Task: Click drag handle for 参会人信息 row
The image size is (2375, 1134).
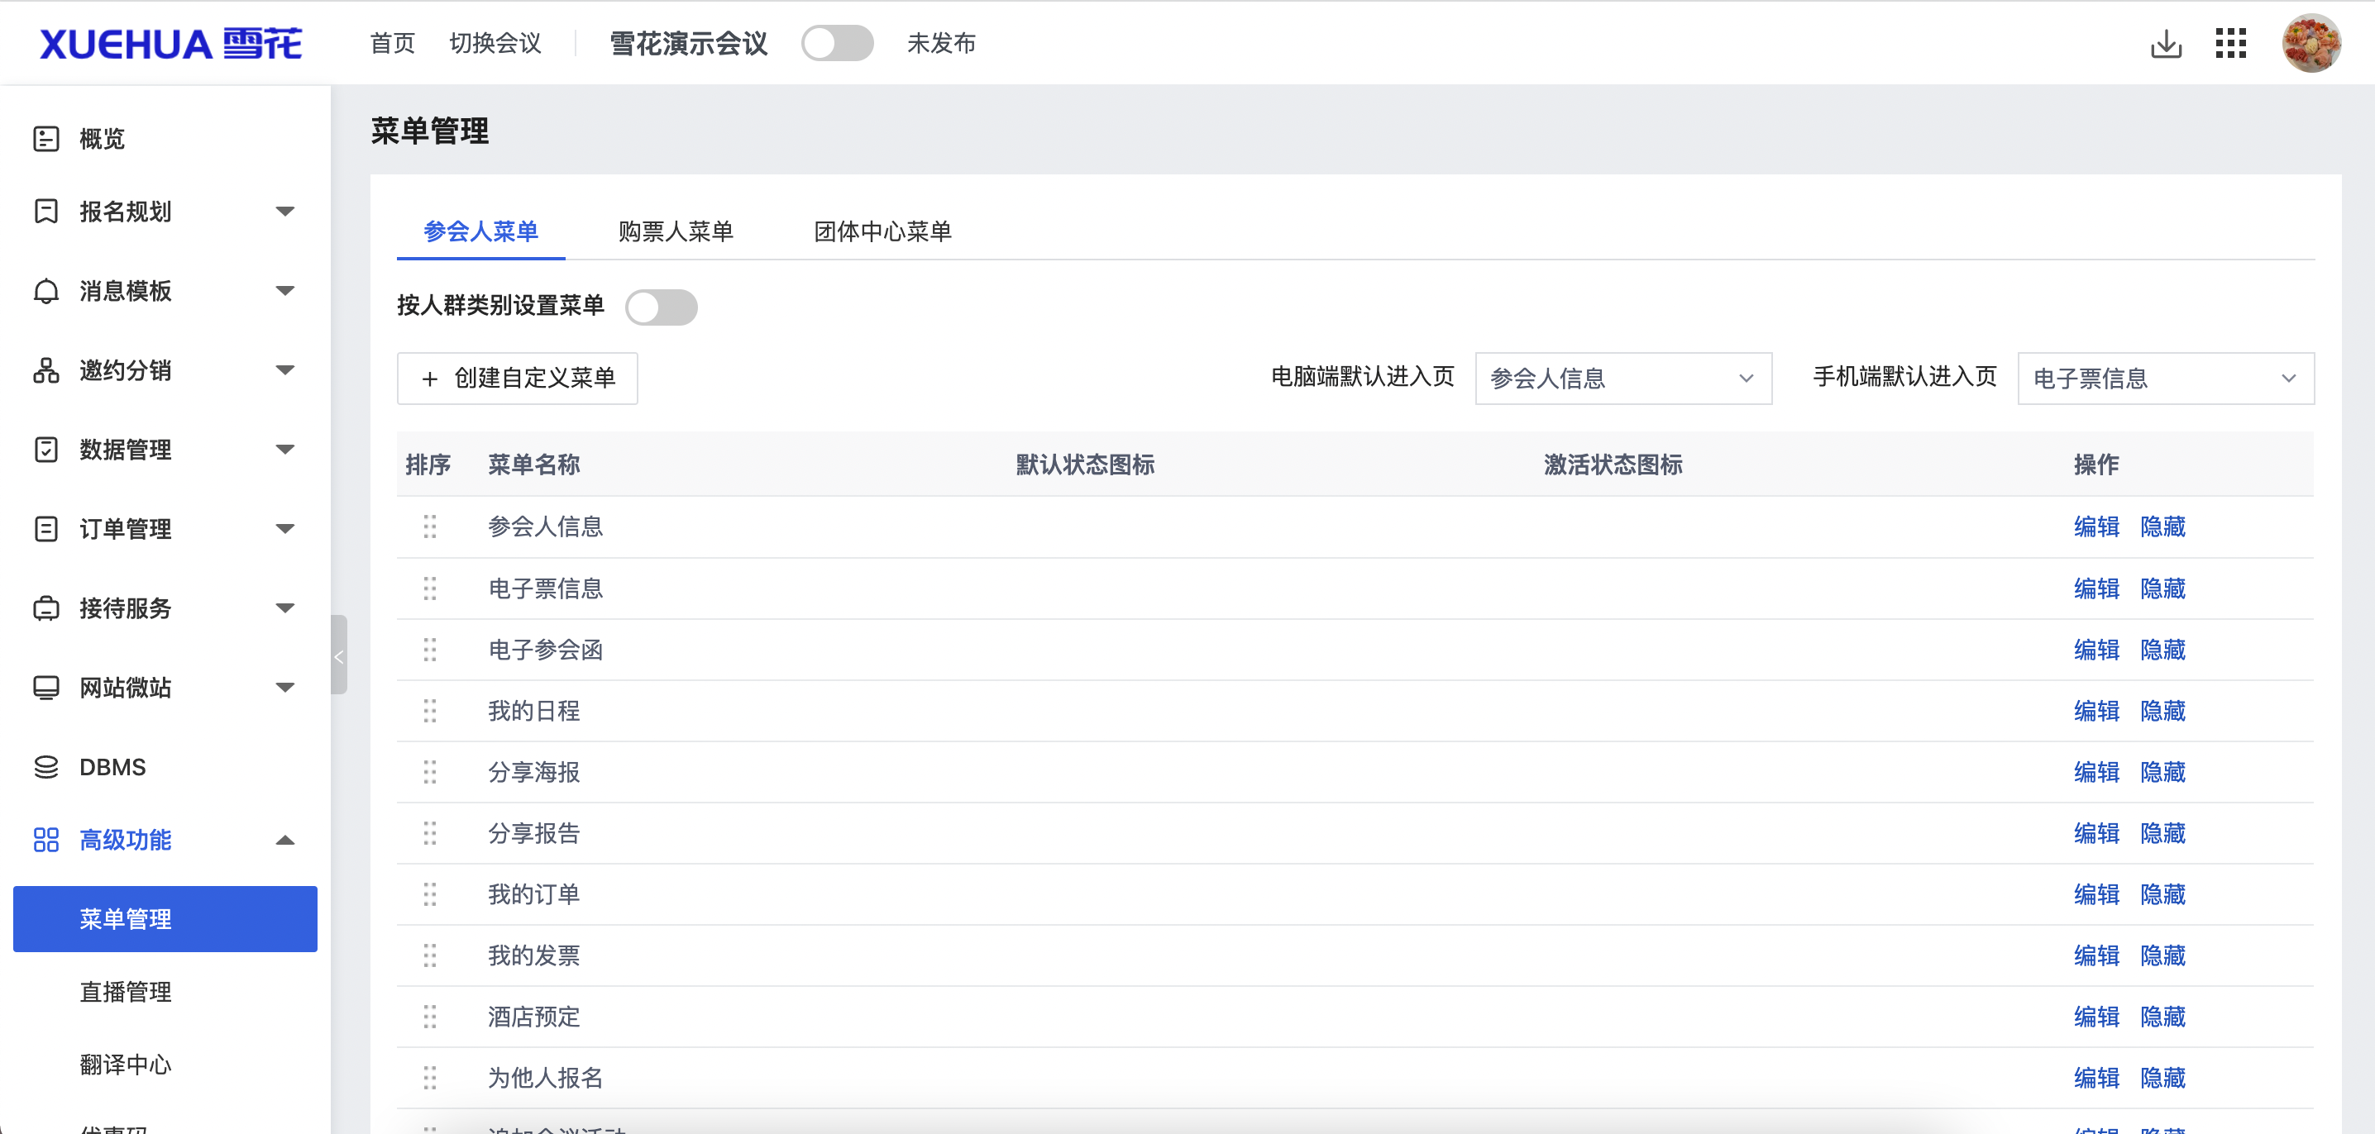Action: click(x=430, y=526)
